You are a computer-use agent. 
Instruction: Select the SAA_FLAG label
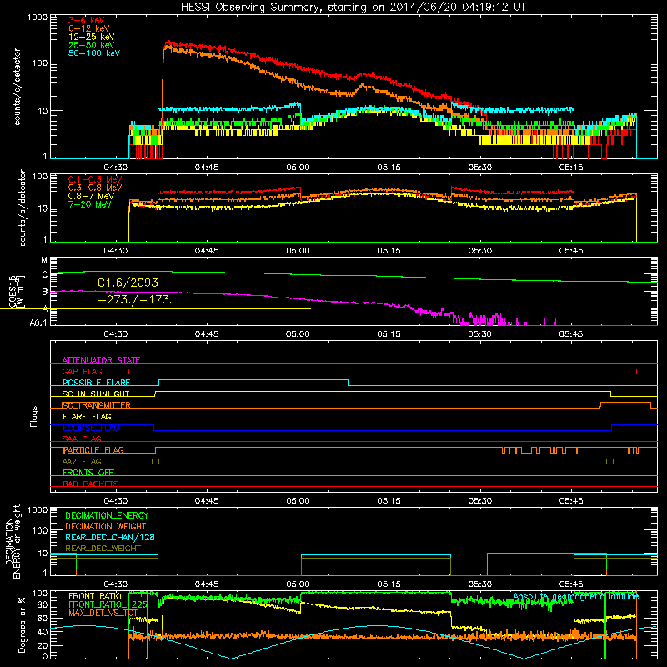(x=82, y=439)
